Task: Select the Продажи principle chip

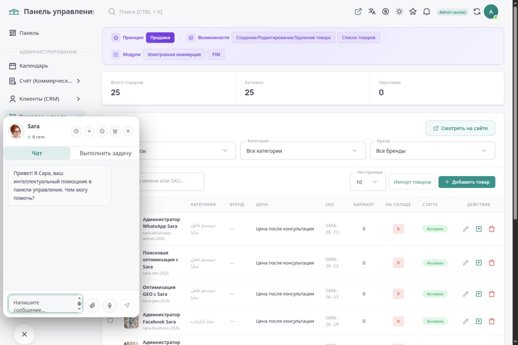Action: [160, 37]
